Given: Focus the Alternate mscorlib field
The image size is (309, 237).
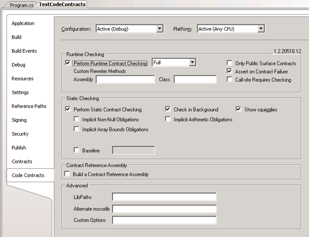Looking at the screenshot, I should pyautogui.click(x=164, y=209).
